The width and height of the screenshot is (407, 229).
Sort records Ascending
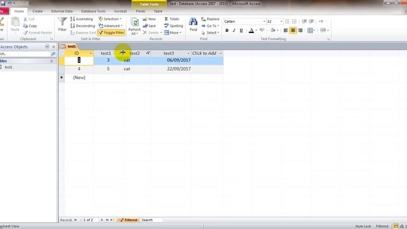click(x=81, y=19)
